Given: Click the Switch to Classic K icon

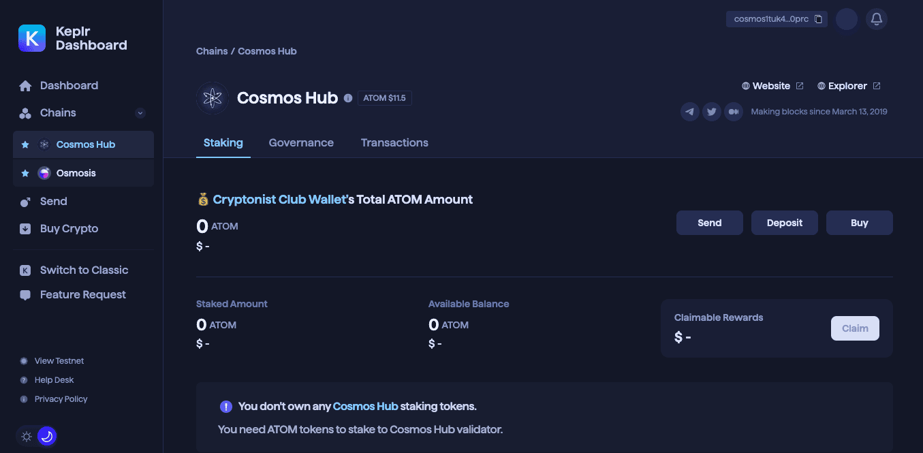Looking at the screenshot, I should 25,270.
